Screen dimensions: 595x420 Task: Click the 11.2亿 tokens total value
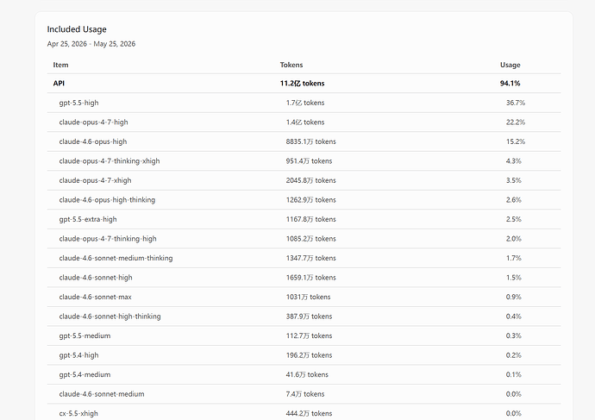(x=302, y=83)
